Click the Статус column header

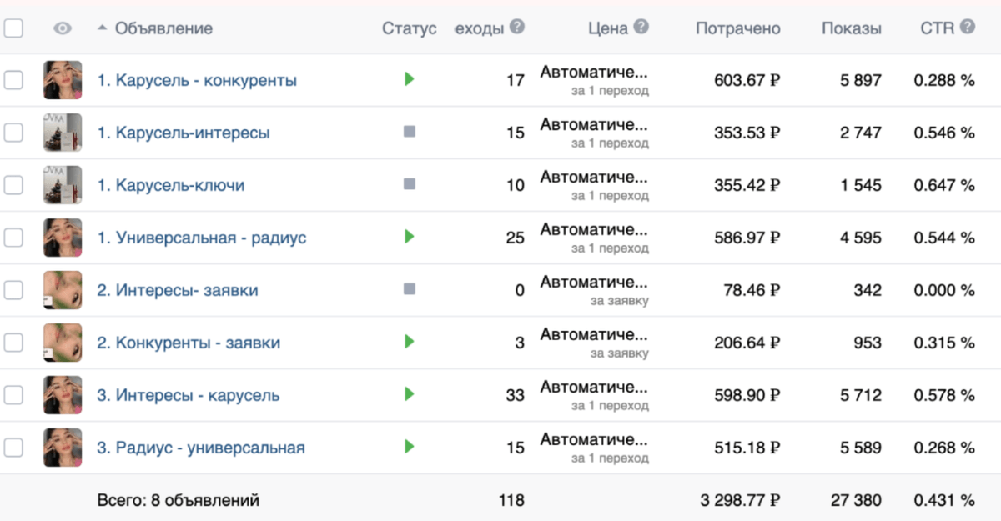coord(409,28)
